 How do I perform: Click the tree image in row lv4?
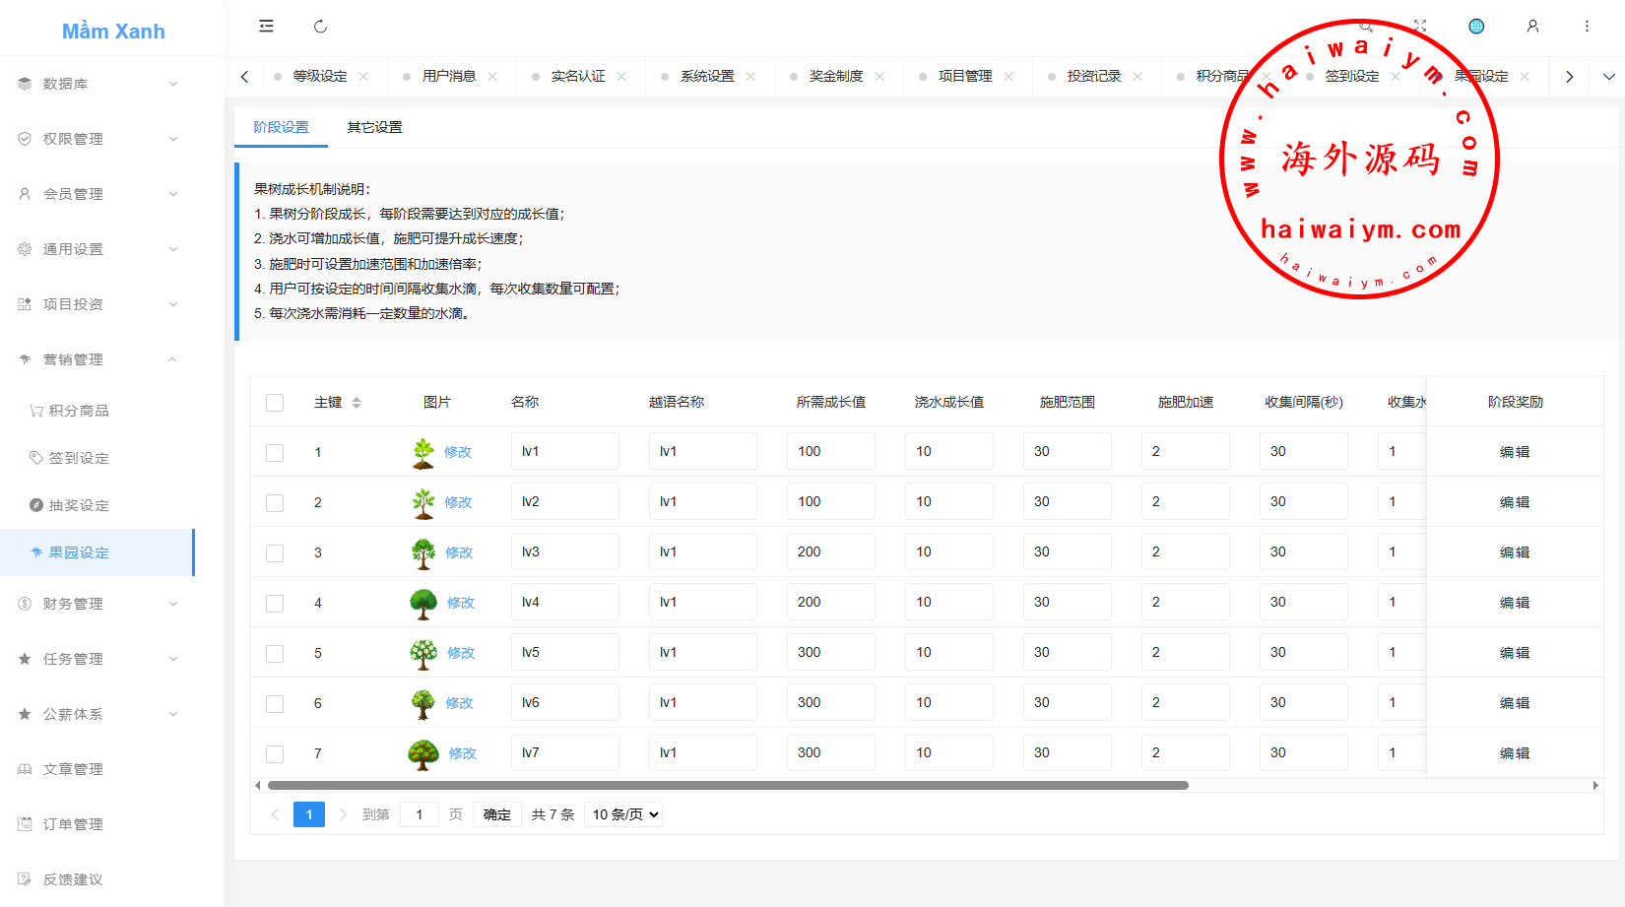tap(423, 604)
